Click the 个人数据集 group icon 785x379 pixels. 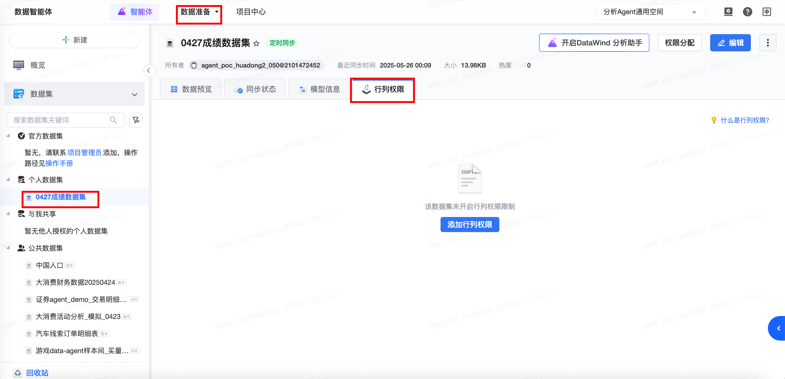[x=21, y=179]
